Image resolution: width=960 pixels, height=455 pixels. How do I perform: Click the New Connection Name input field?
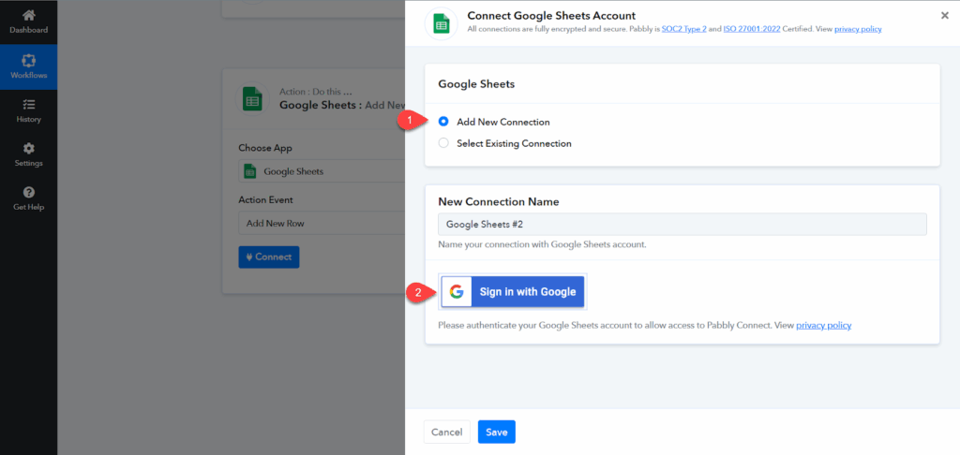pos(682,225)
